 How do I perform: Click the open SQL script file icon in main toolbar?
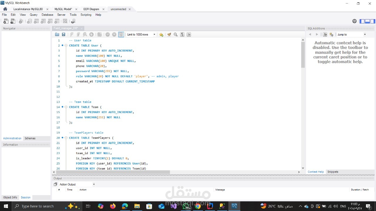point(13,21)
